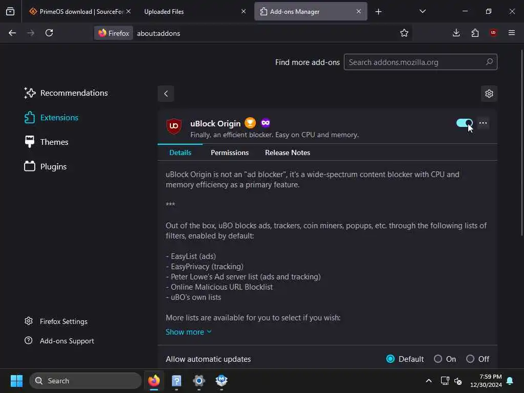Click the network display tray icon
The image size is (524, 393).
coord(445,381)
